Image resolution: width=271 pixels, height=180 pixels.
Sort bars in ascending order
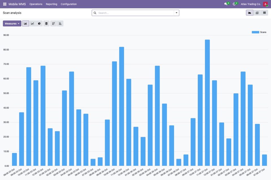(60, 24)
